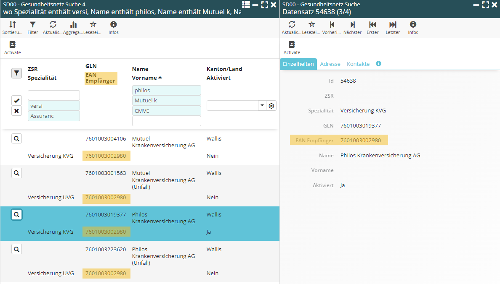Toggle the filter row funnel button

coord(16,73)
